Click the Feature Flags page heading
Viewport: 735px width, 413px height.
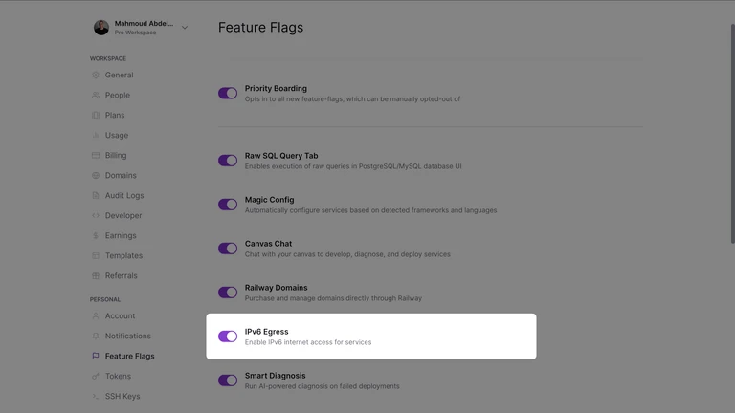260,27
